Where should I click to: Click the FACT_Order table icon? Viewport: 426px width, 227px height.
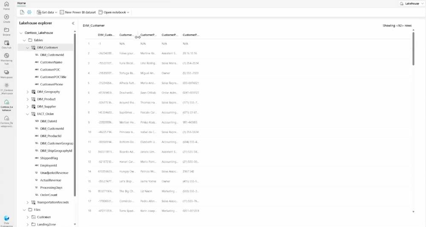(33, 114)
